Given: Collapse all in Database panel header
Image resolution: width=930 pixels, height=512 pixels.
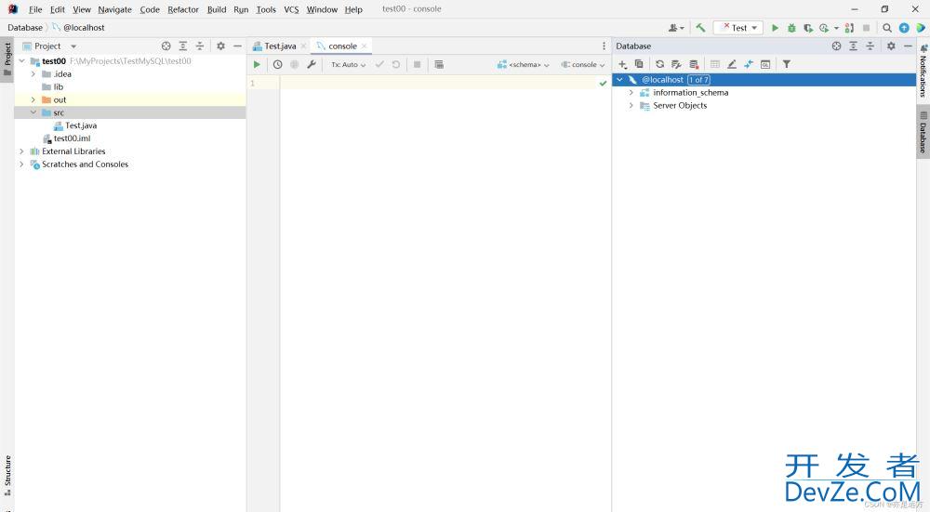Looking at the screenshot, I should (870, 46).
